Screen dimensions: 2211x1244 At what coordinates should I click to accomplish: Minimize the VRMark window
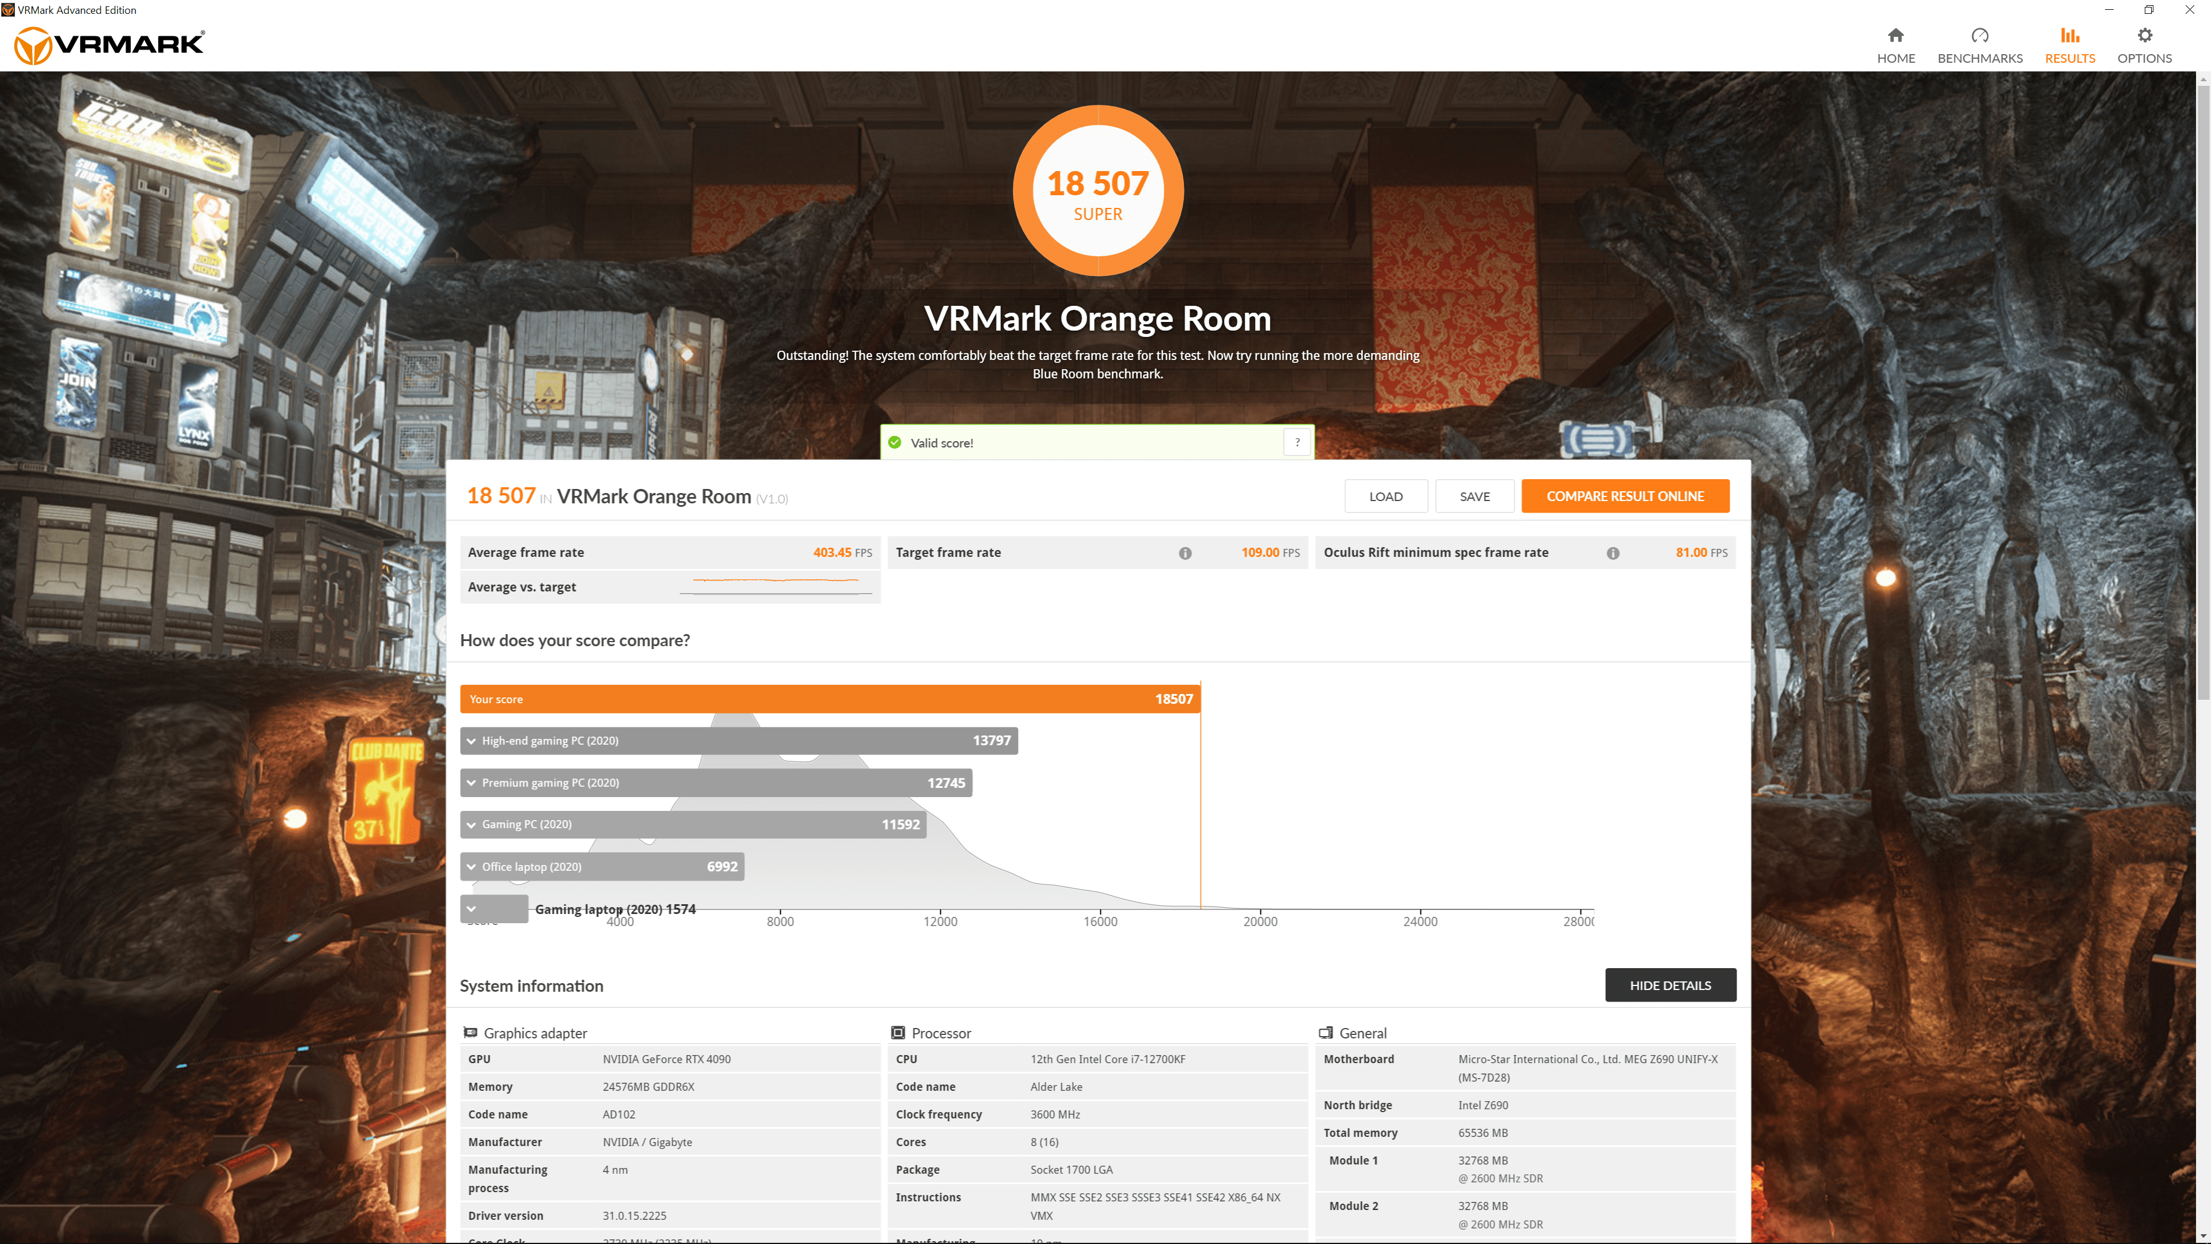pos(2109,9)
